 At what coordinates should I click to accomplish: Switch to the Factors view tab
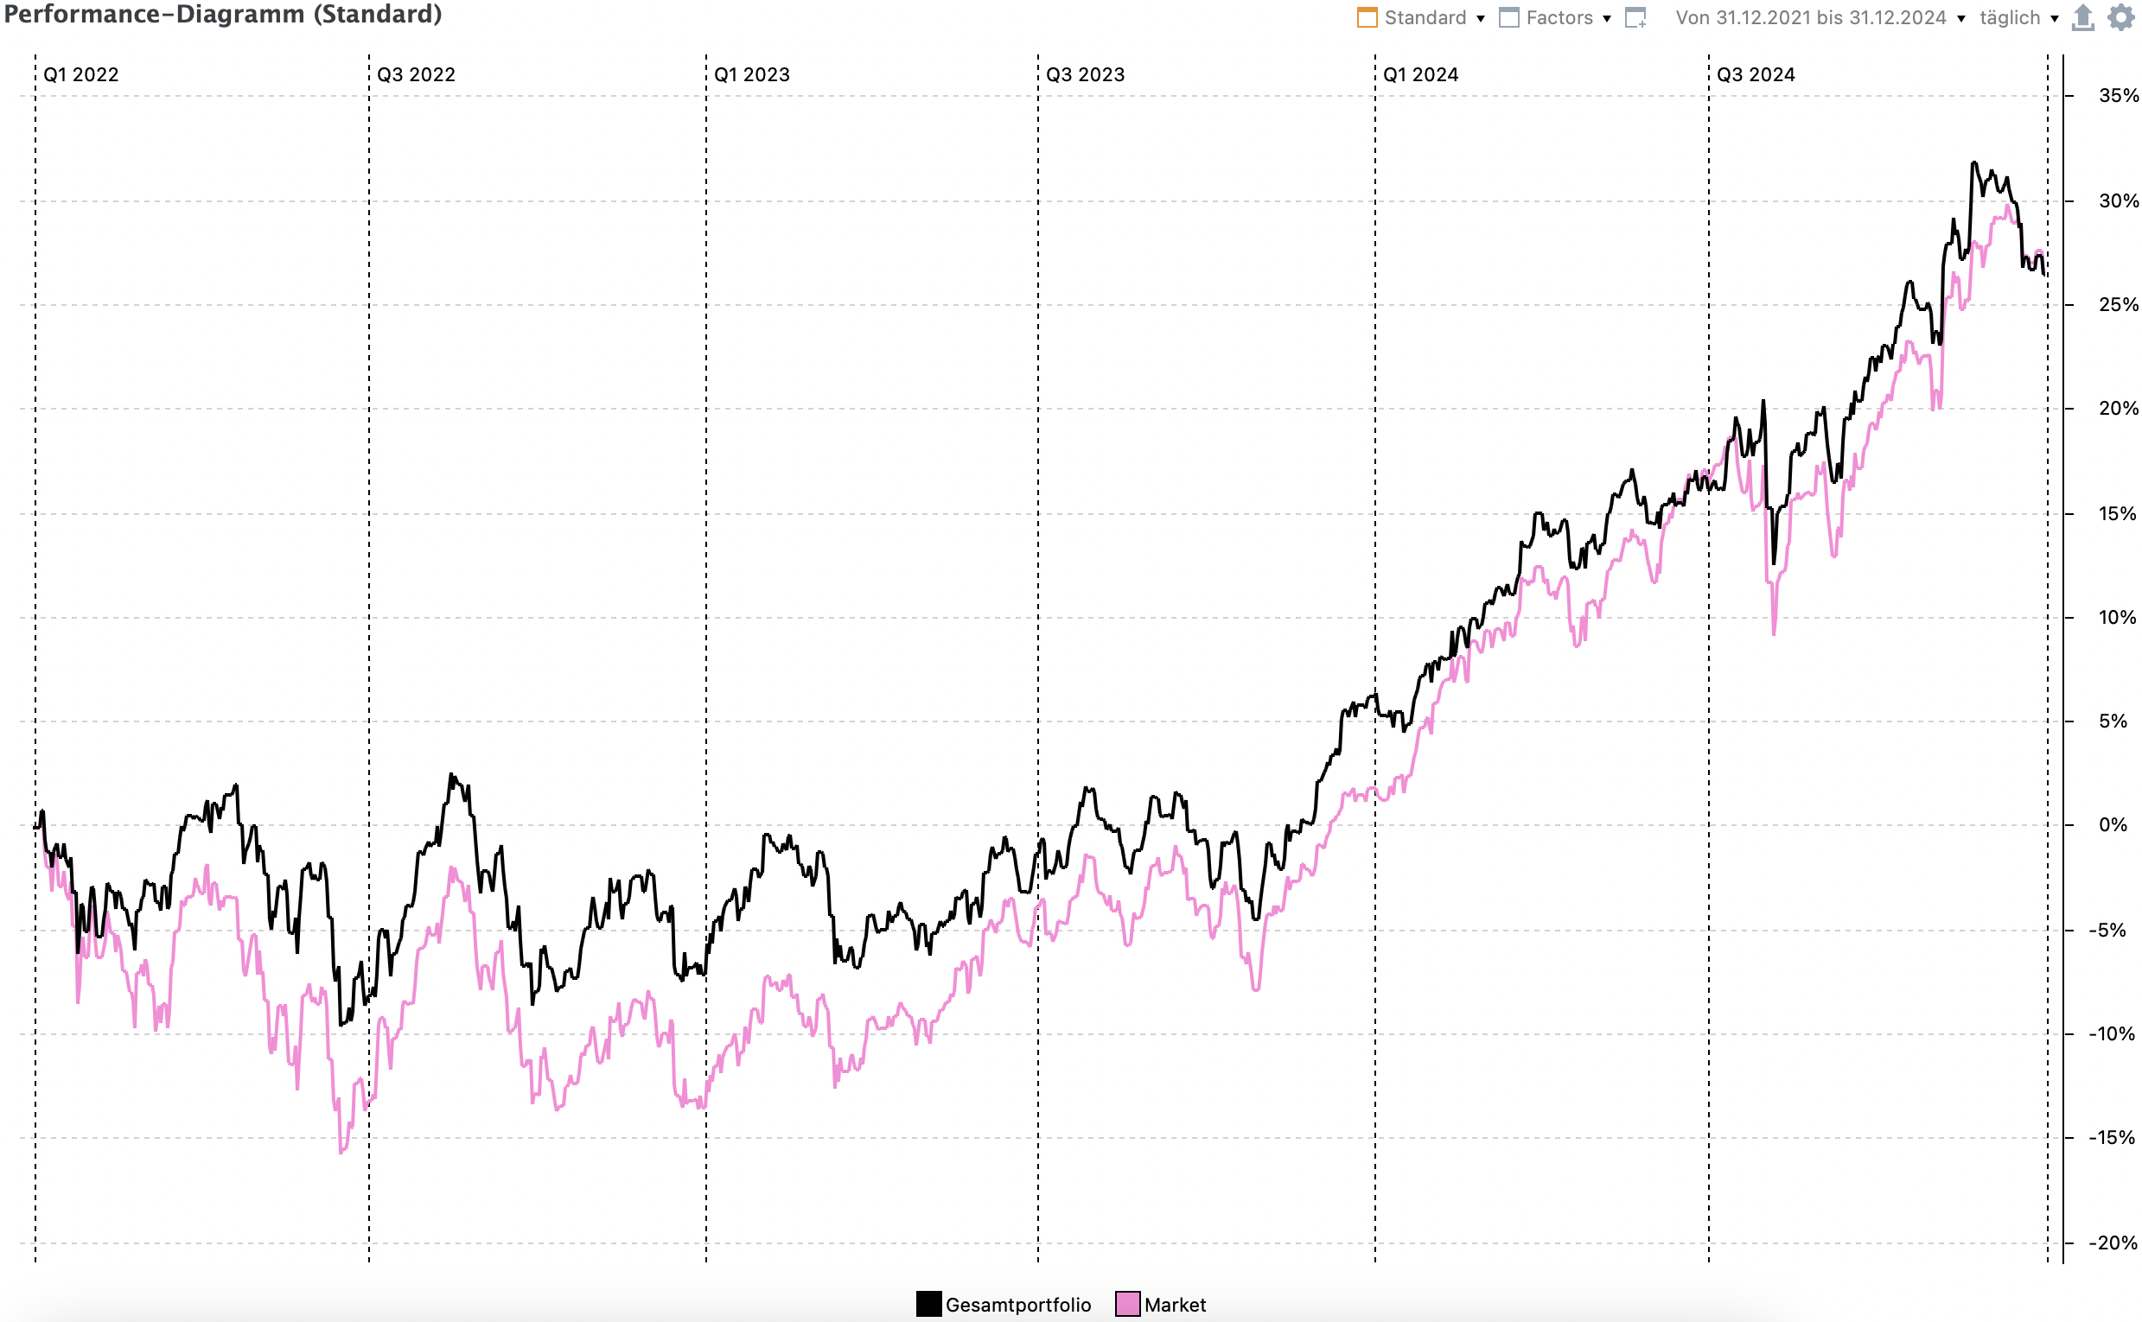pos(1559,17)
